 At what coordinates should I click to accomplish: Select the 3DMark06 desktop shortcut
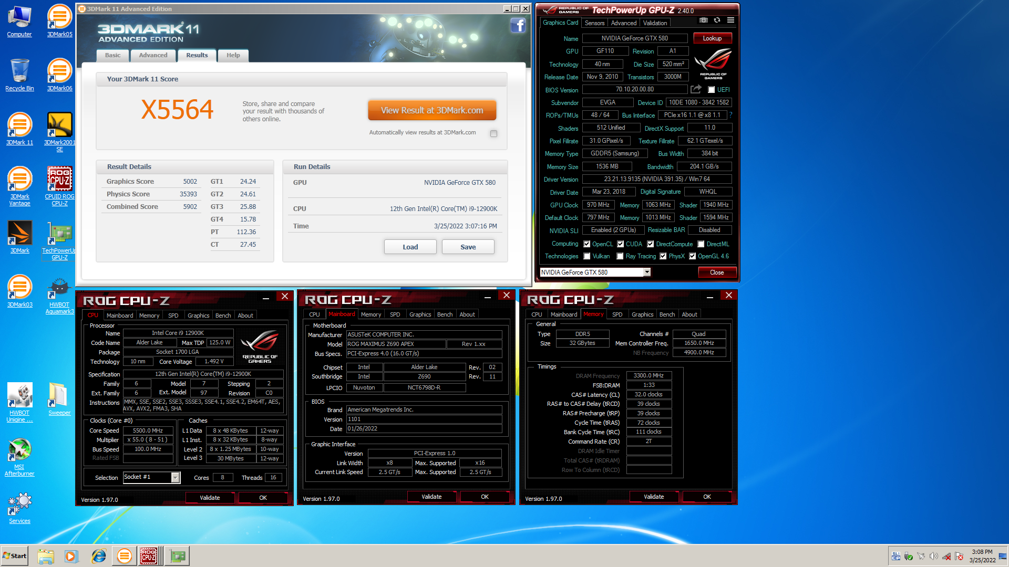point(59,75)
